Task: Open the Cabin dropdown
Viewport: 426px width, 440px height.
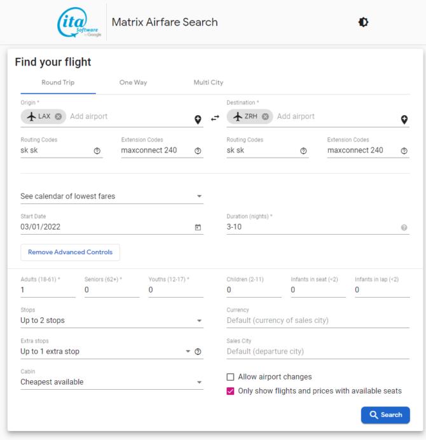Action: (x=112, y=382)
